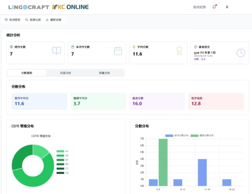Click the award ribbon icon in 平均分數 card
The image size is (252, 194).
point(179,51)
